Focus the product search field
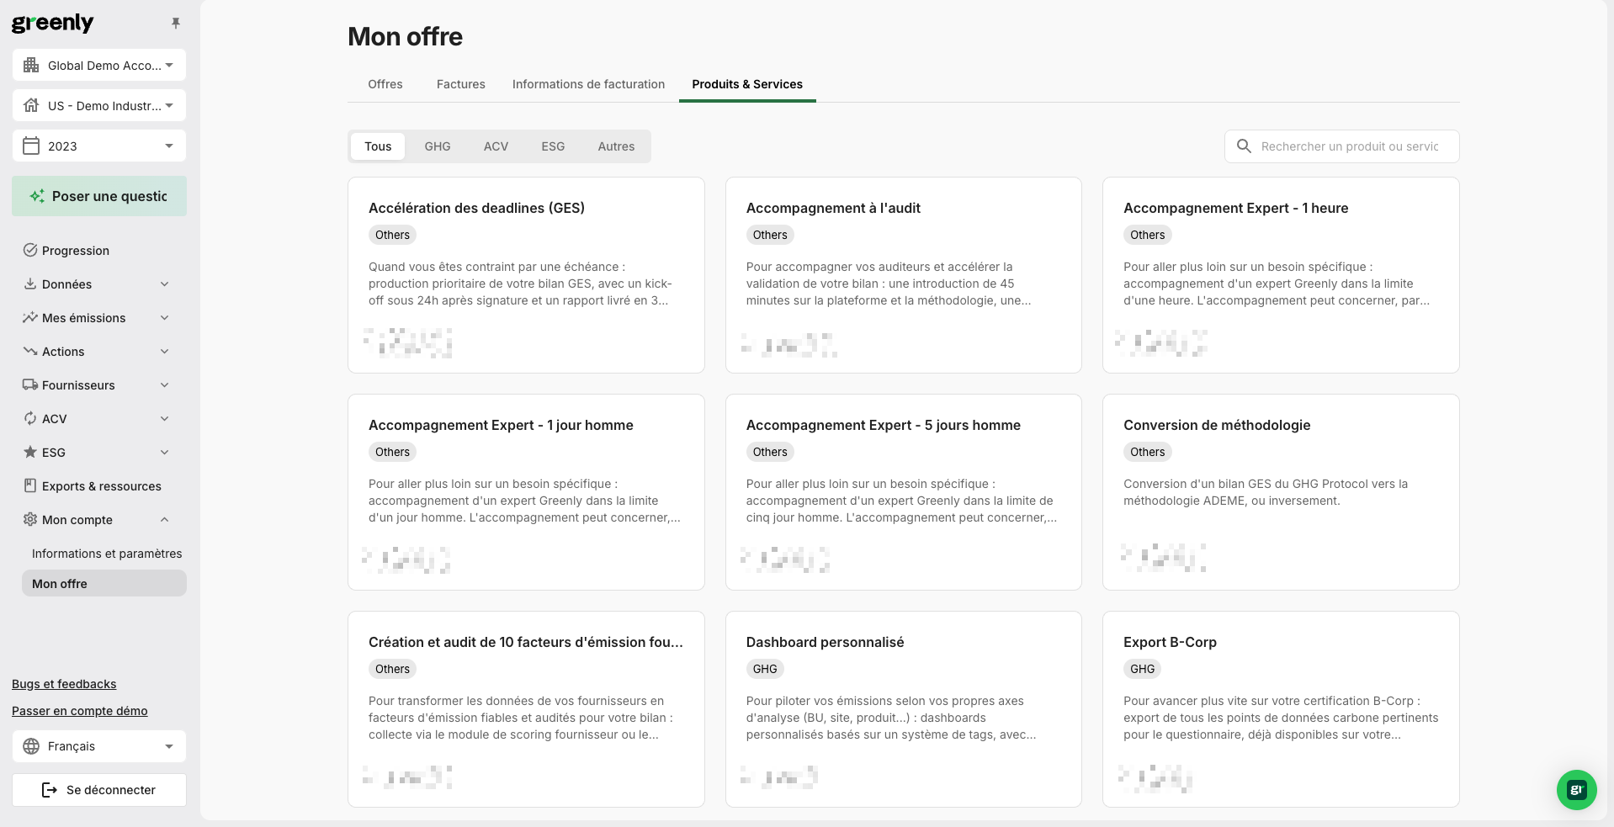This screenshot has height=827, width=1614. pyautogui.click(x=1342, y=146)
